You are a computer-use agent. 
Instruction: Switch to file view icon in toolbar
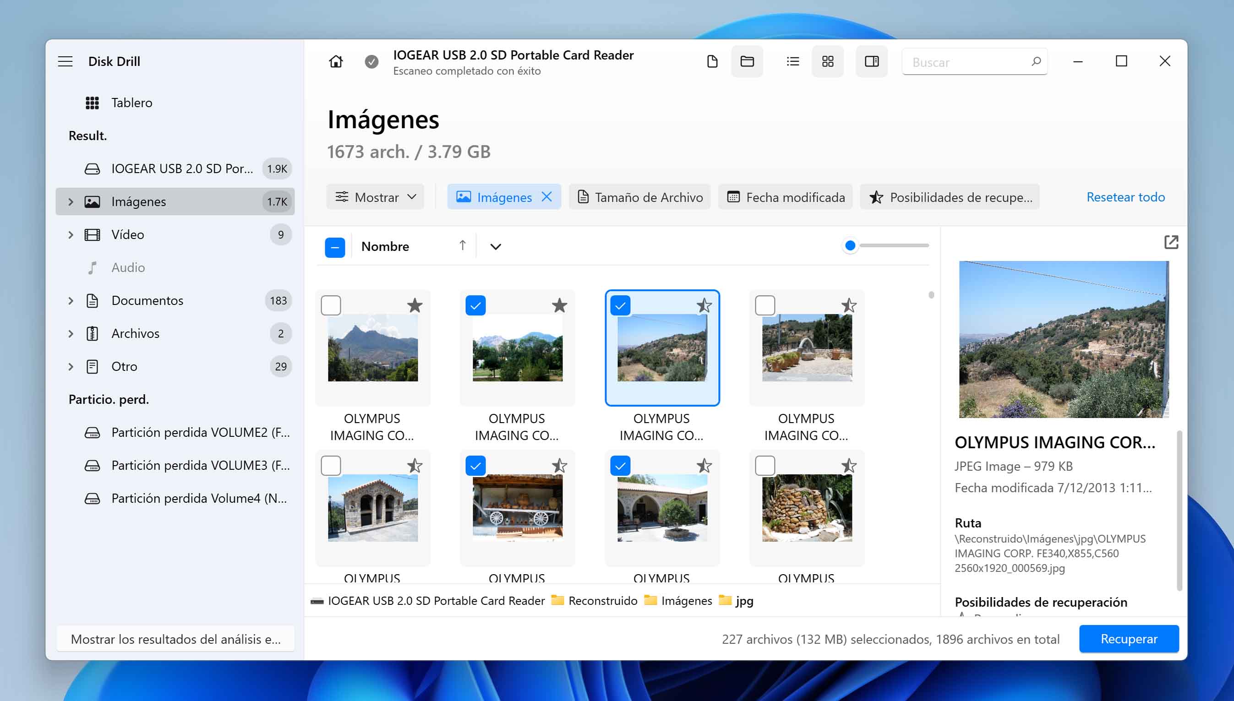[712, 61]
